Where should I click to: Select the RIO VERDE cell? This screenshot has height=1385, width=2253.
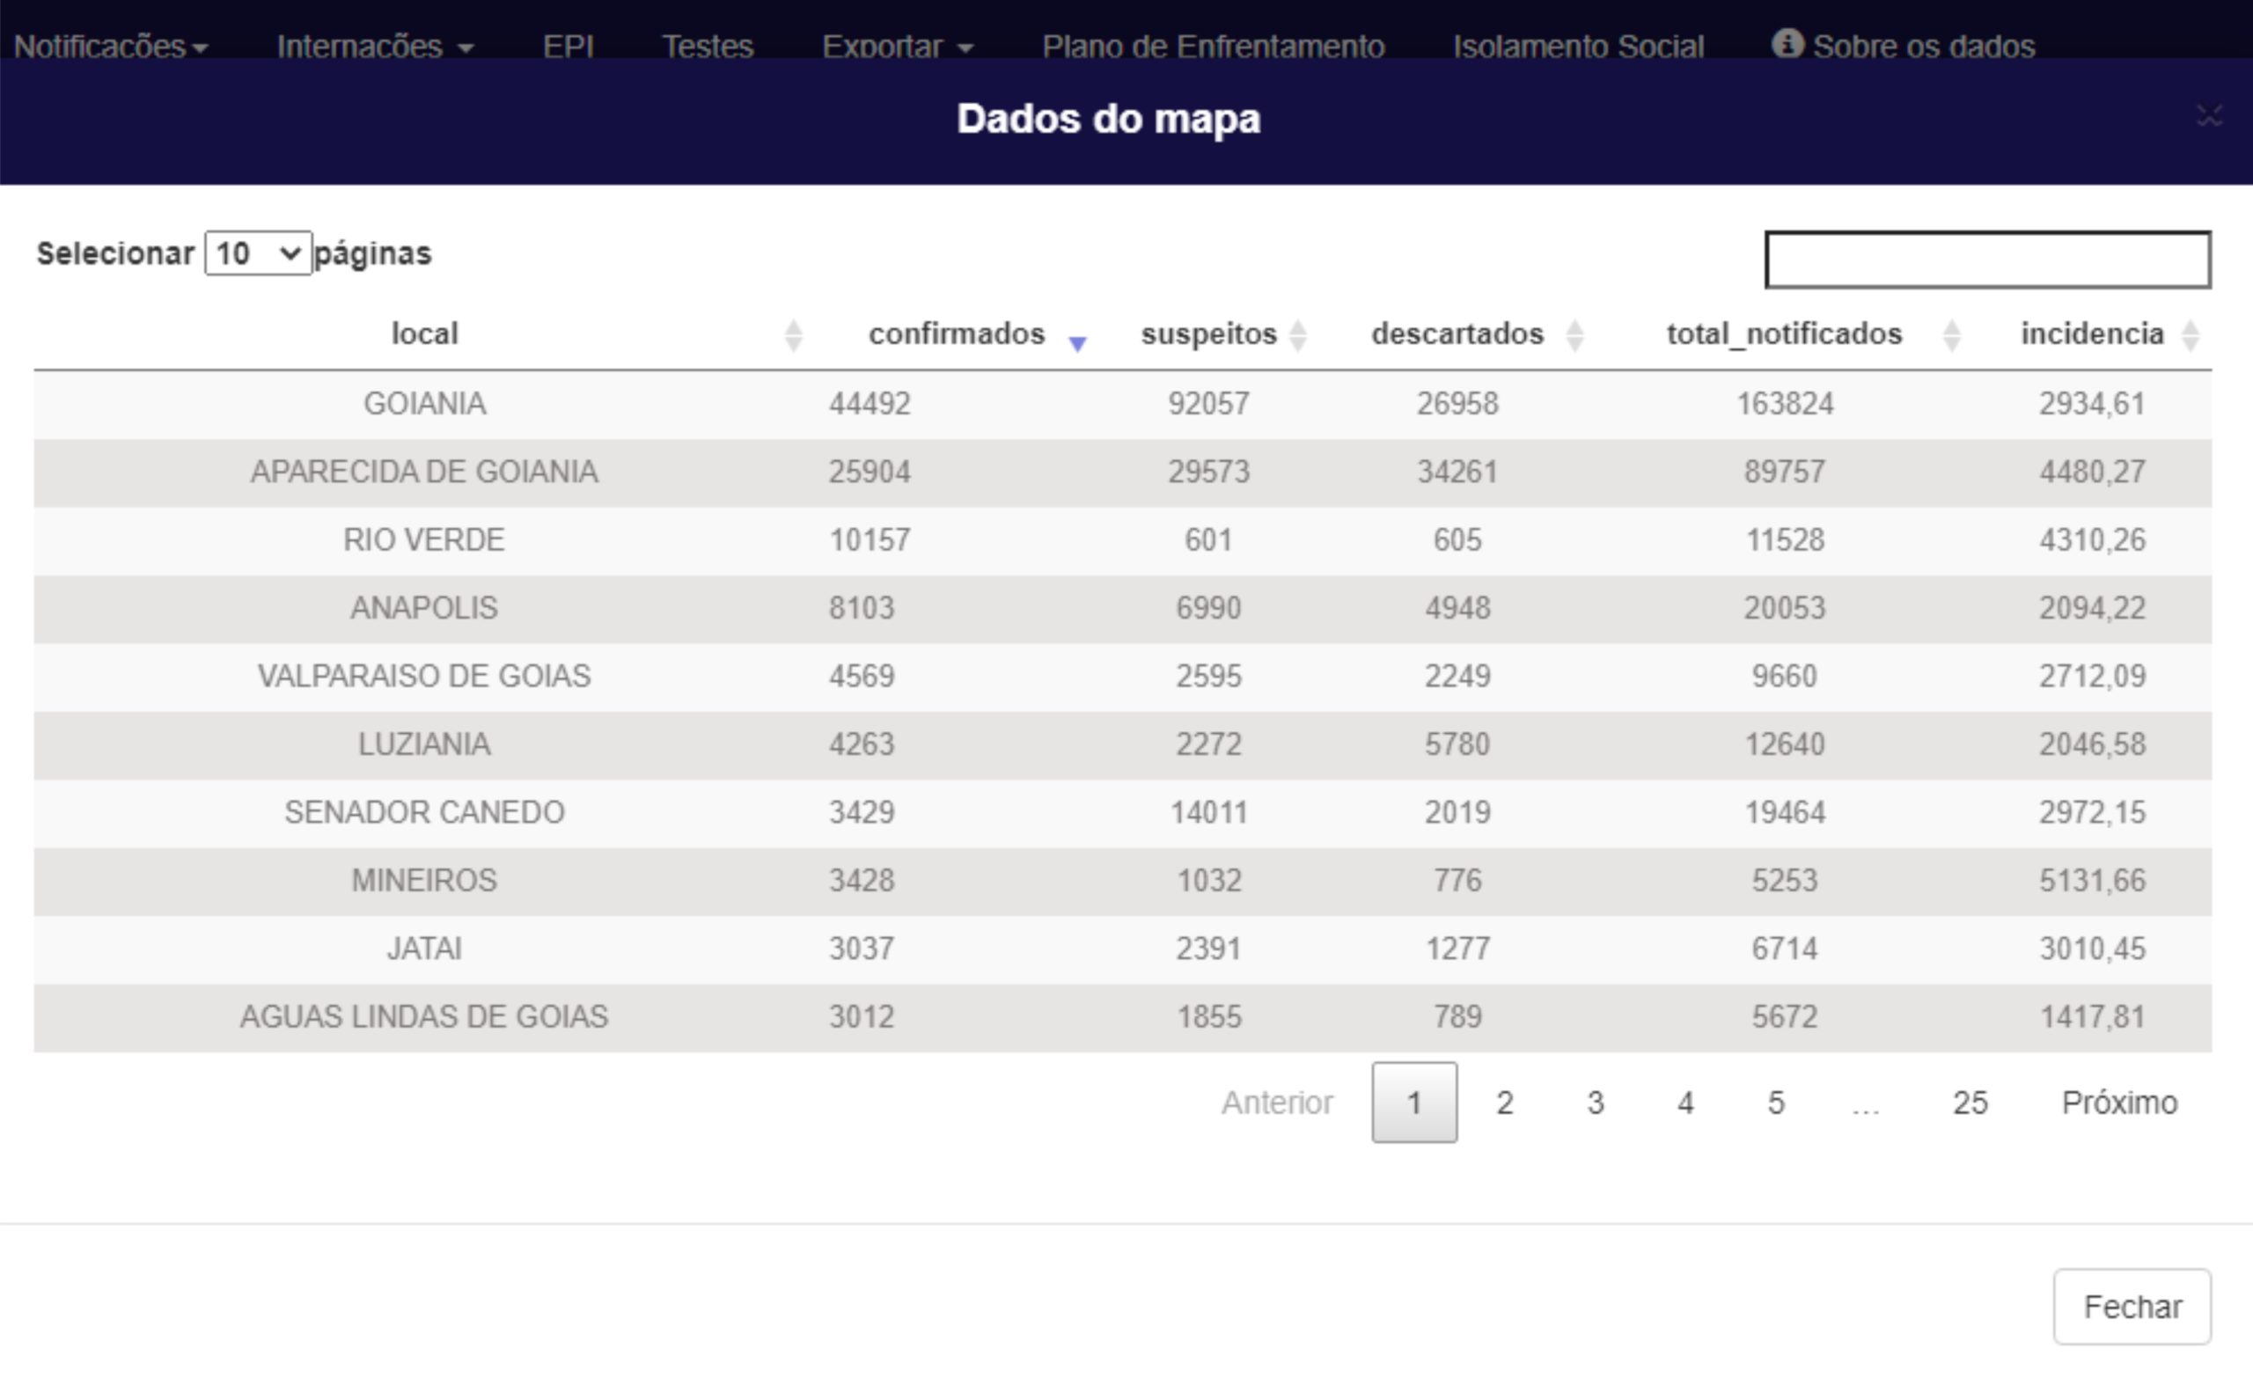(424, 540)
